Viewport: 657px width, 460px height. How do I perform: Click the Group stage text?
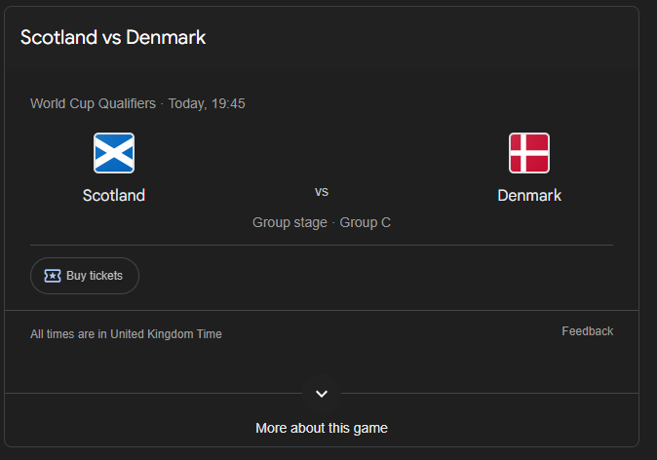(290, 222)
